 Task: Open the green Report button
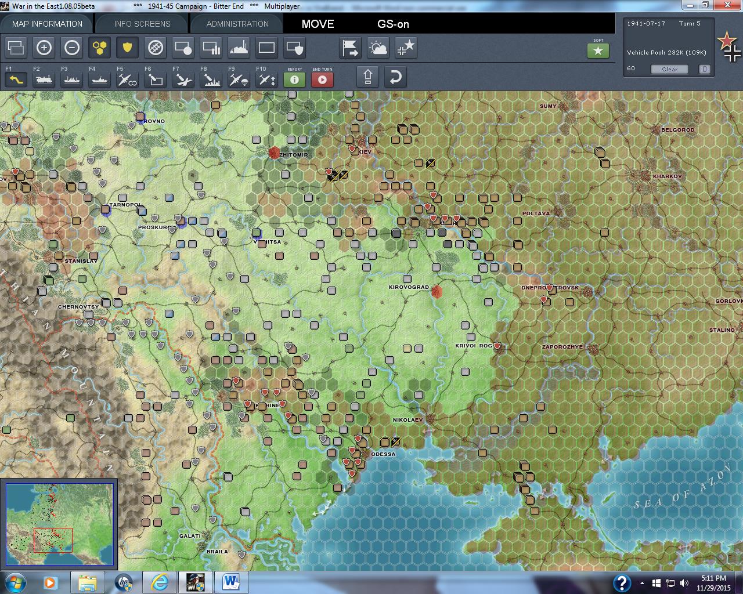pos(295,79)
